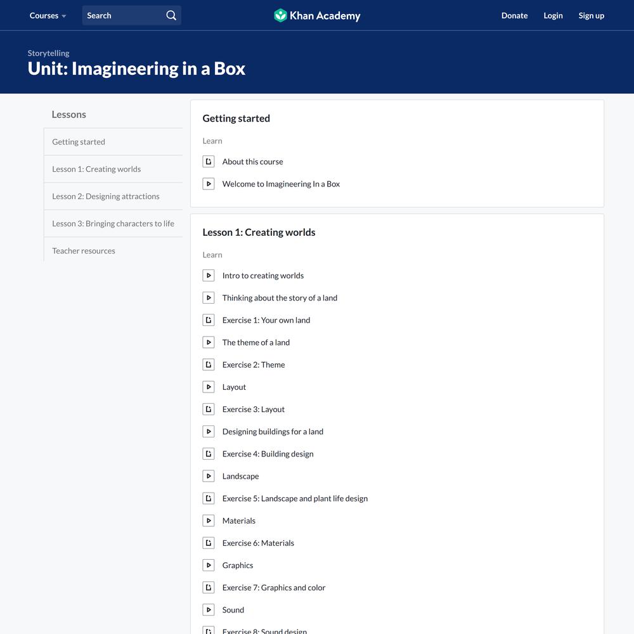Image resolution: width=634 pixels, height=634 pixels.
Task: Click the article icon for Exercise 6: Materials
Action: (209, 543)
